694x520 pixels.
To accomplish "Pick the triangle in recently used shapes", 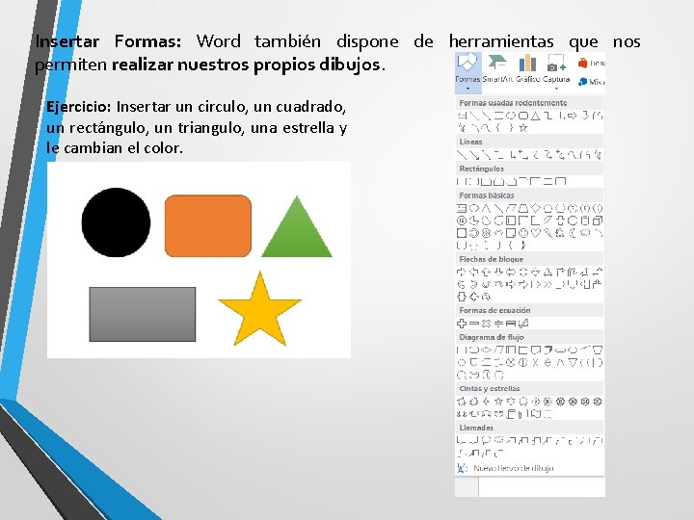I will 536,116.
